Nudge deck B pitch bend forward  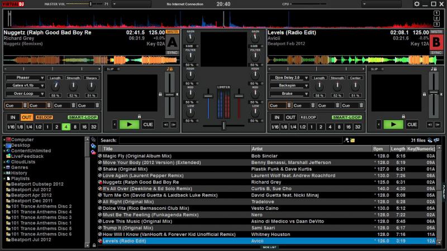[438, 124]
